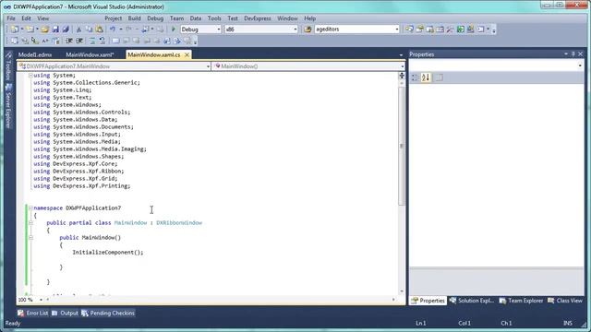The image size is (591, 332).
Task: Click the New Project toolbar icon
Action: point(15,30)
